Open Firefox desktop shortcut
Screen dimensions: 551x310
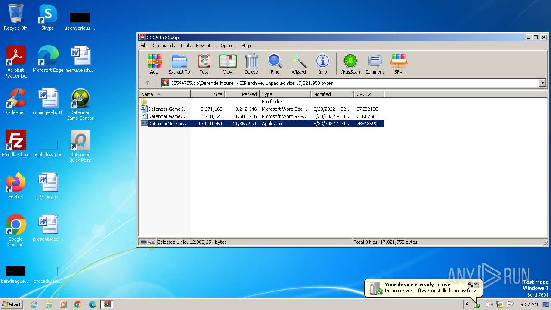click(15, 186)
